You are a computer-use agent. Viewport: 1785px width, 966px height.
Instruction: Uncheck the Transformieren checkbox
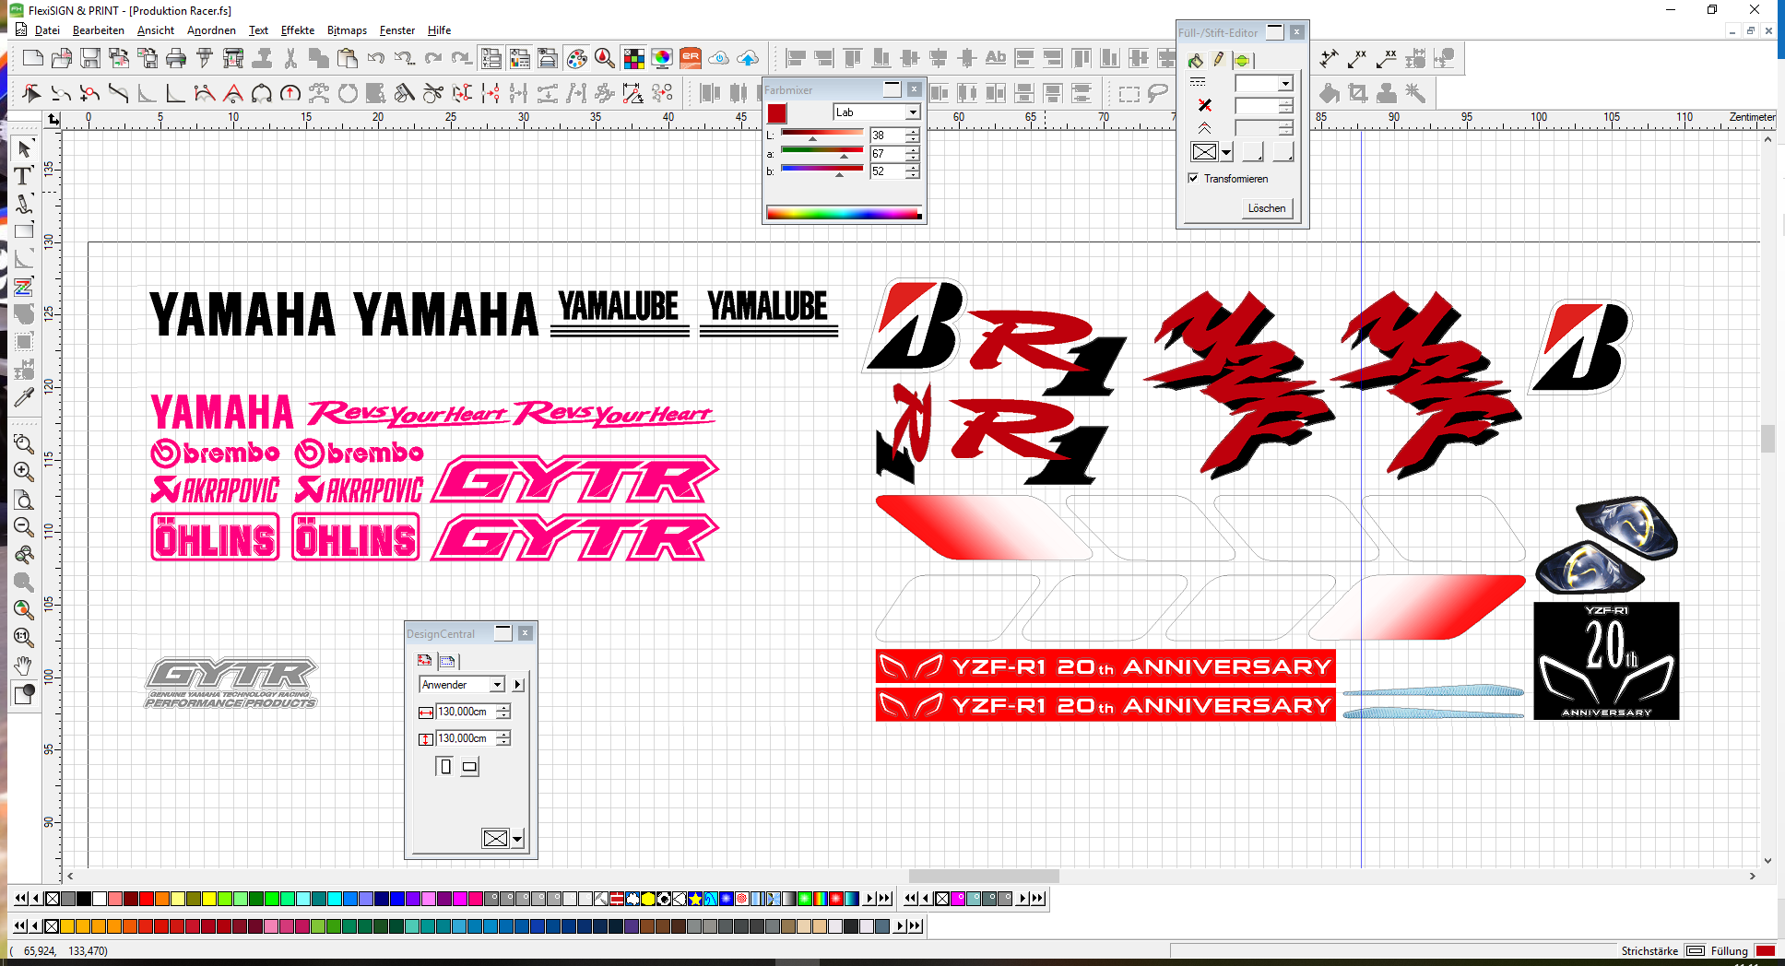(1194, 179)
